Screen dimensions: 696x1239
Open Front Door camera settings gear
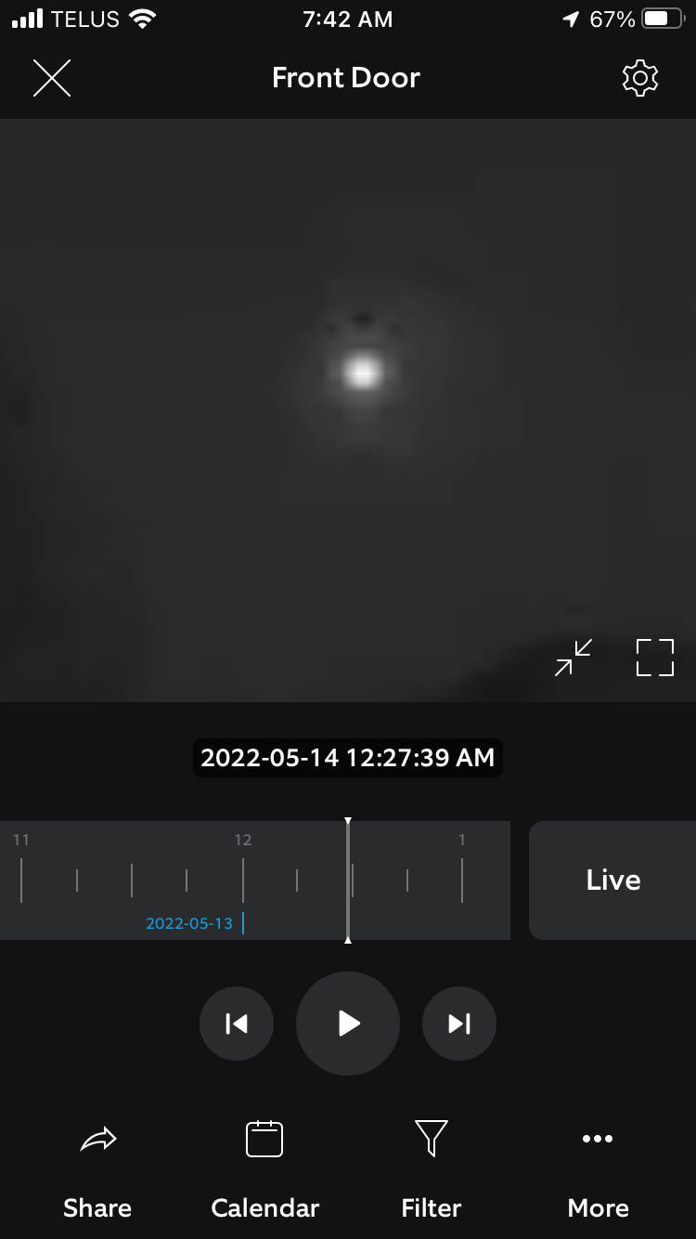(639, 78)
